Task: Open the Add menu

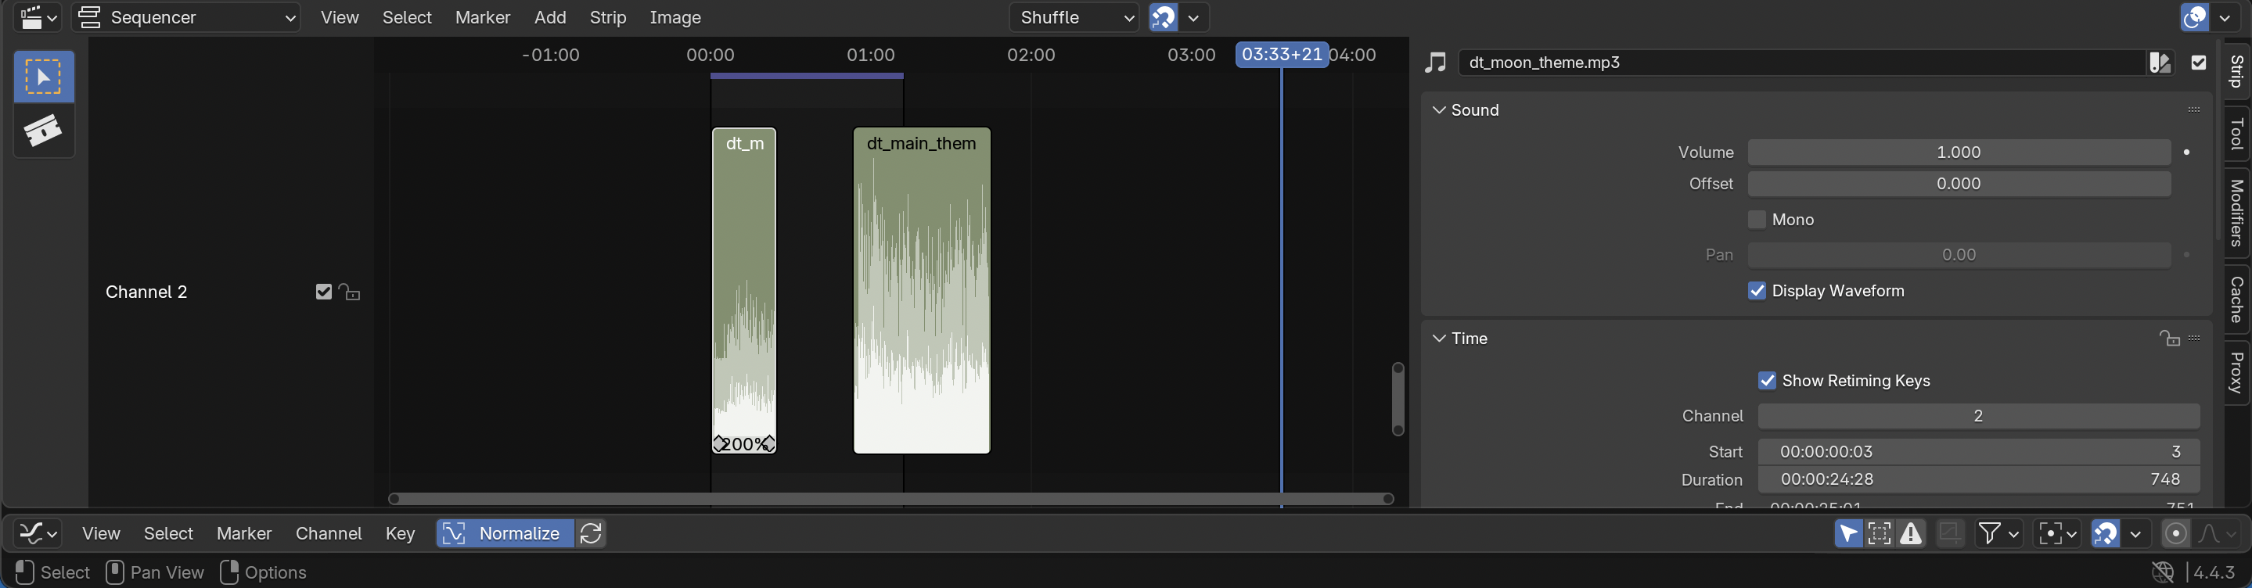Action: tap(550, 17)
